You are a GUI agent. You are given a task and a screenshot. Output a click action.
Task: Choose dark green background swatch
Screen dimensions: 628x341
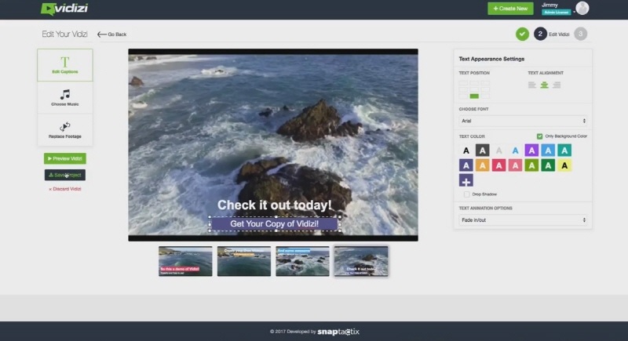548,165
